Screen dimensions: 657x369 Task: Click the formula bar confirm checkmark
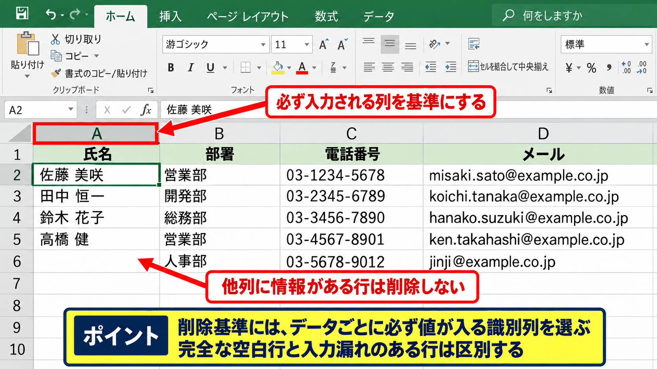(126, 110)
